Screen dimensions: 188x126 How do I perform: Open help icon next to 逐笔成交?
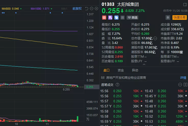(117, 85)
